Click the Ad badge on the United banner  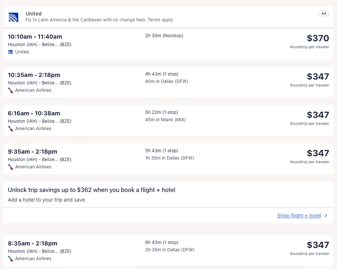(x=323, y=13)
